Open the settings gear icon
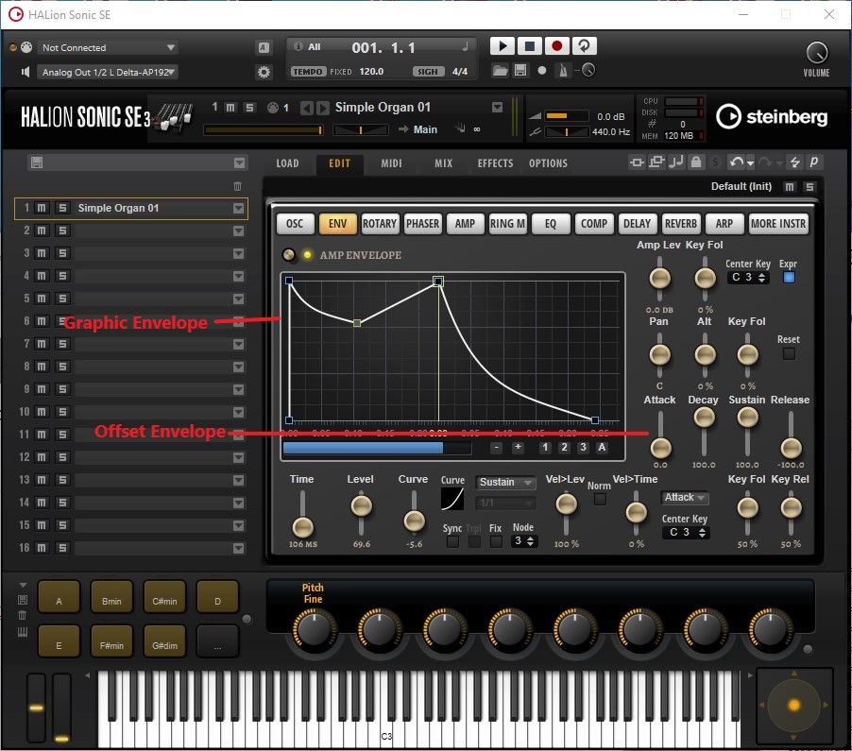Image resolution: width=852 pixels, height=751 pixels. click(264, 72)
